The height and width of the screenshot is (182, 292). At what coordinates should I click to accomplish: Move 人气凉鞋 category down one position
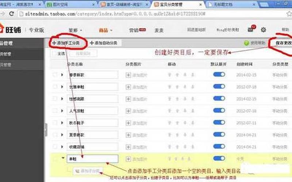tap(185, 111)
